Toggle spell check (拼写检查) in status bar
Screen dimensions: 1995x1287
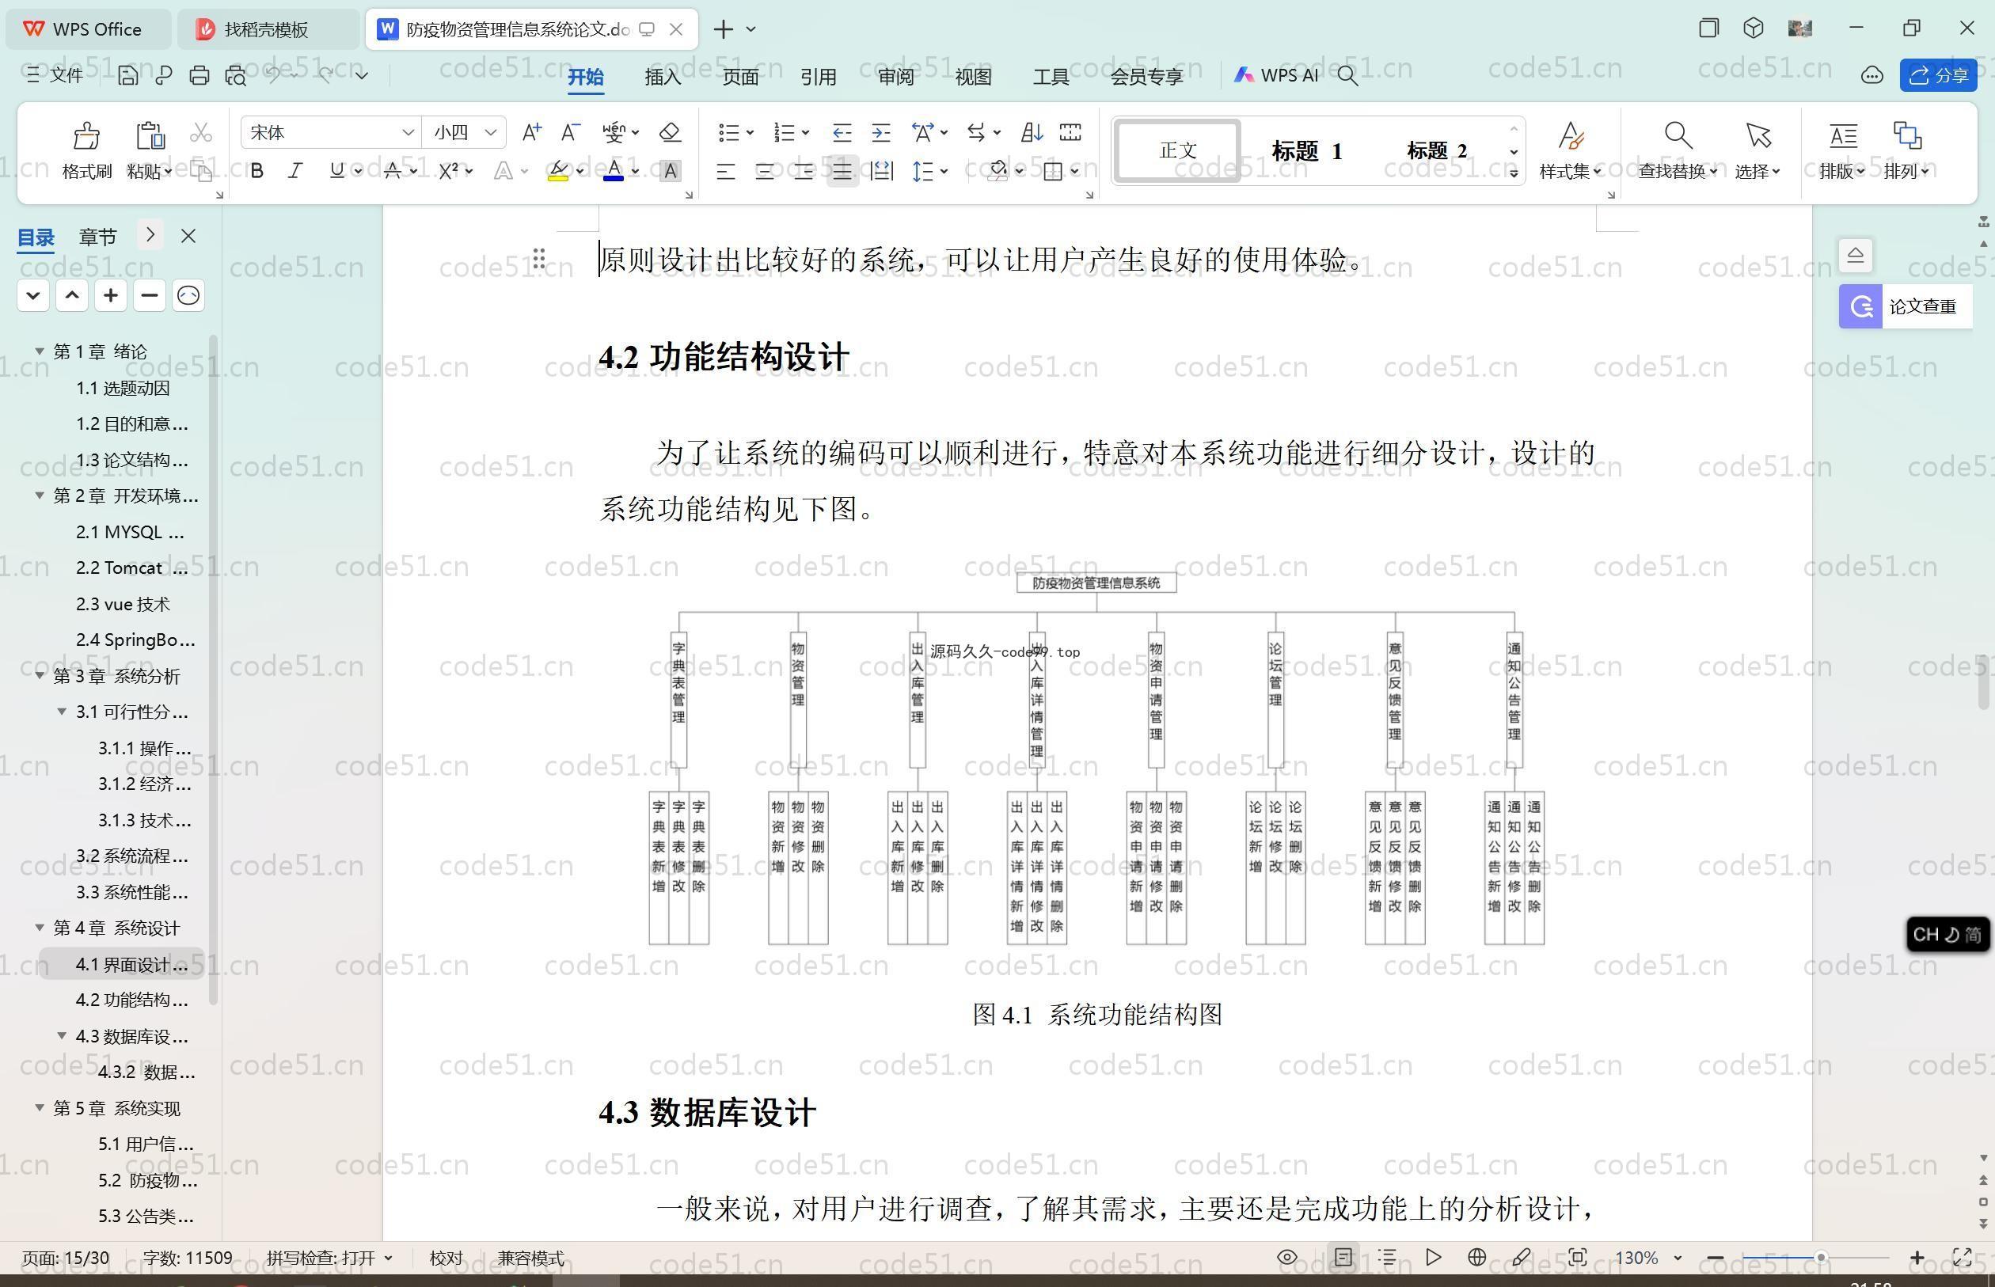[329, 1258]
